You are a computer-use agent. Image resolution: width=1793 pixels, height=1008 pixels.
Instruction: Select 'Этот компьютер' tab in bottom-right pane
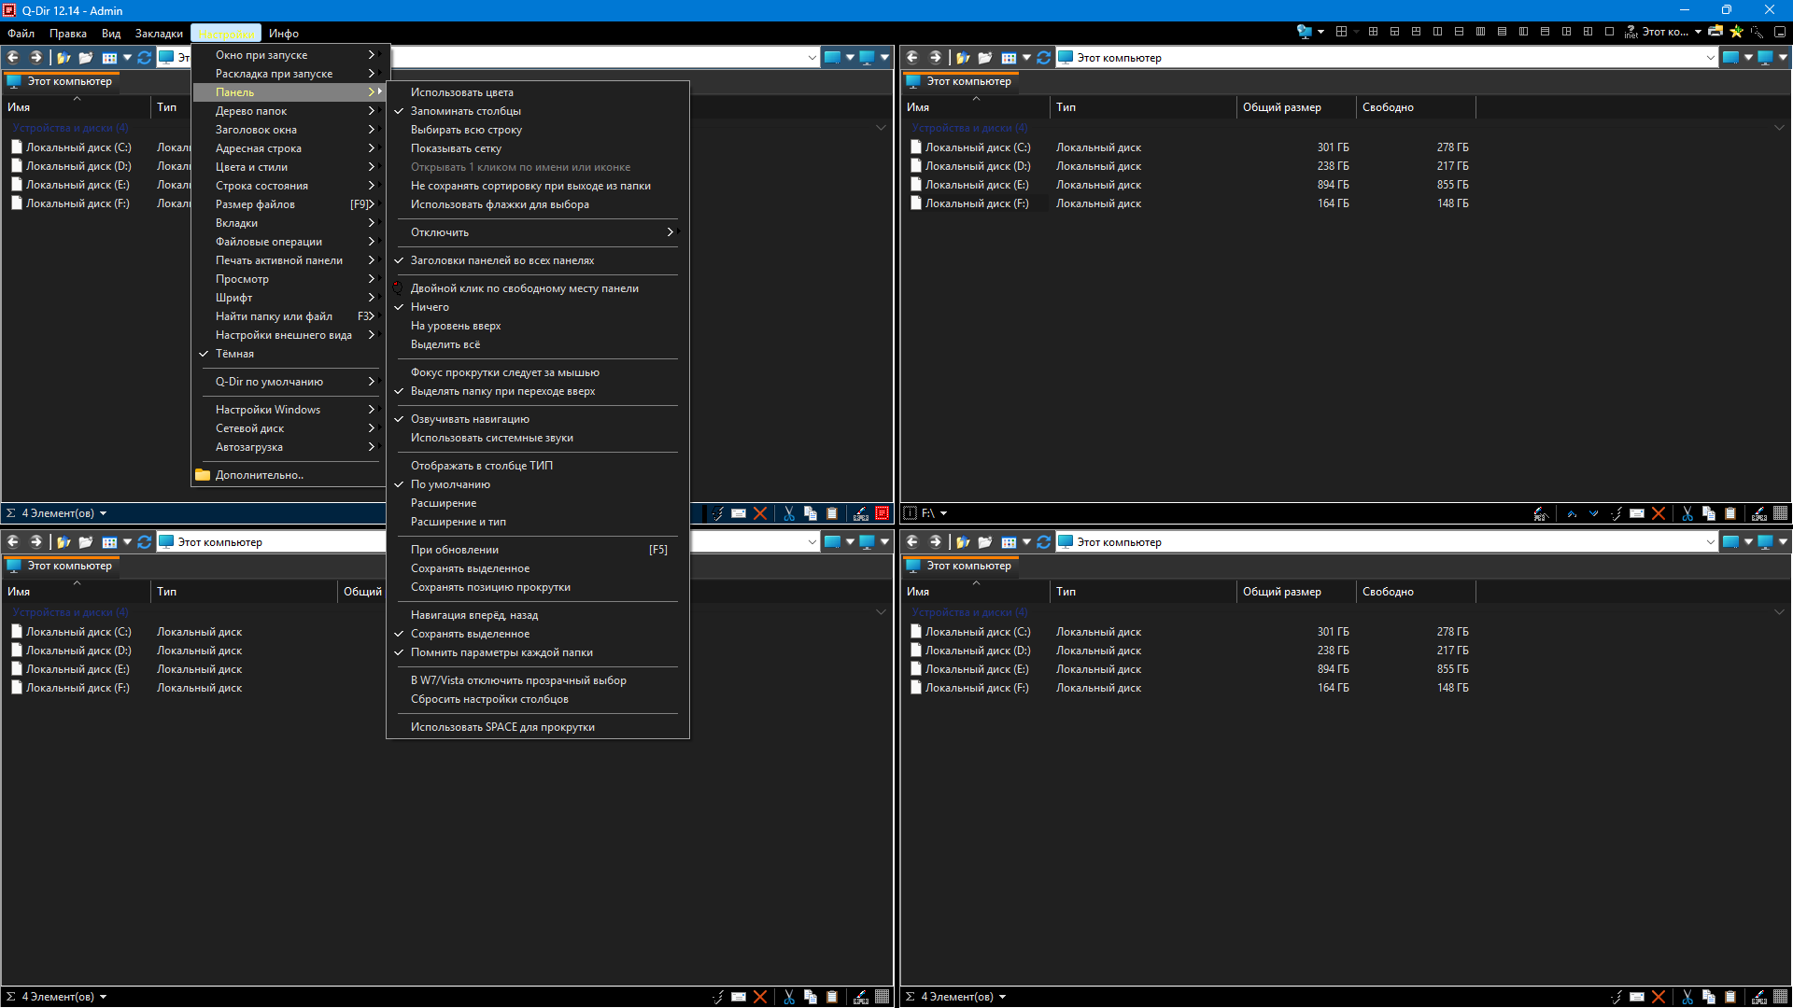959,566
